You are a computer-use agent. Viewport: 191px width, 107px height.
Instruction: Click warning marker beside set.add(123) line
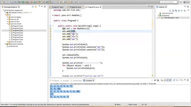pos(50,31)
